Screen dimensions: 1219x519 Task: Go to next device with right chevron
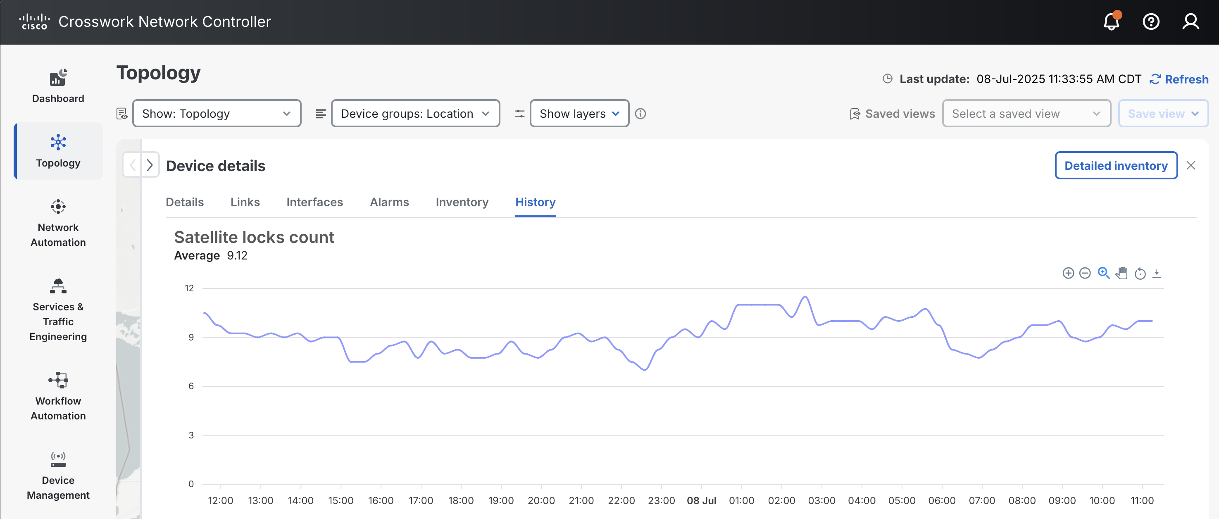[150, 165]
